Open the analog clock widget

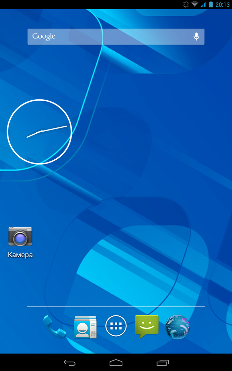[39, 132]
